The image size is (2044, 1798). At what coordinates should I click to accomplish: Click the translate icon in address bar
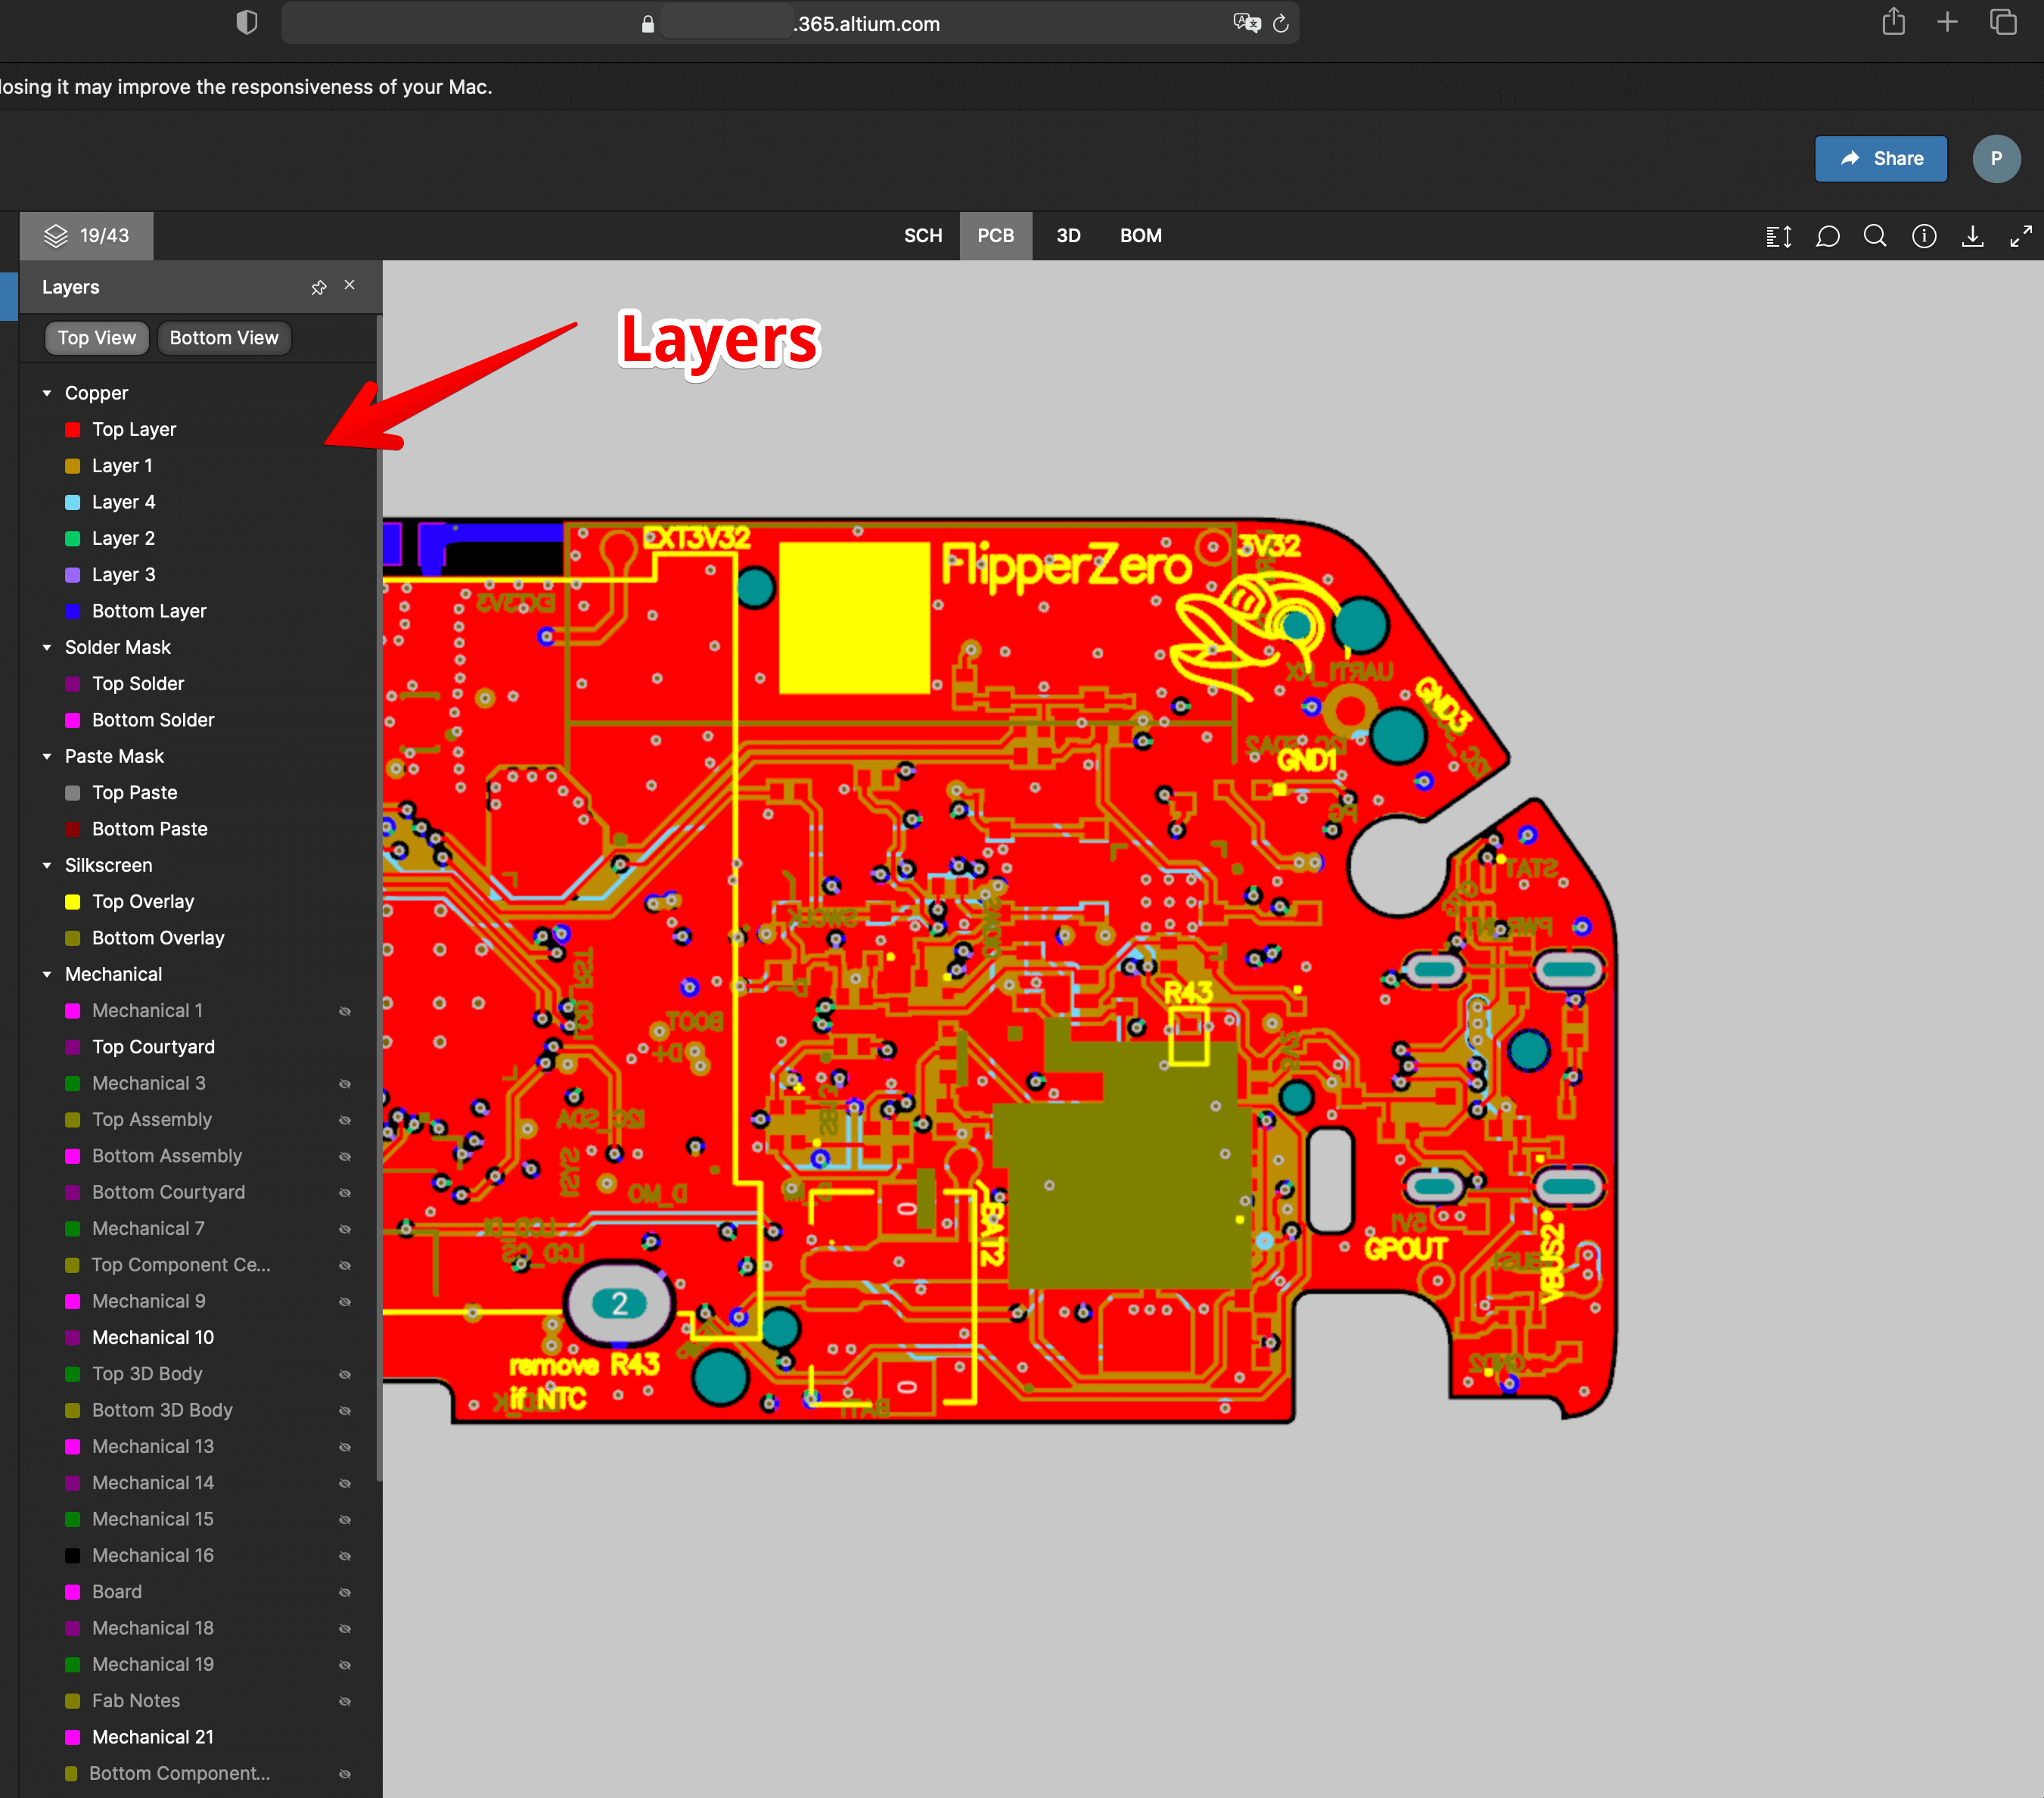1246,23
